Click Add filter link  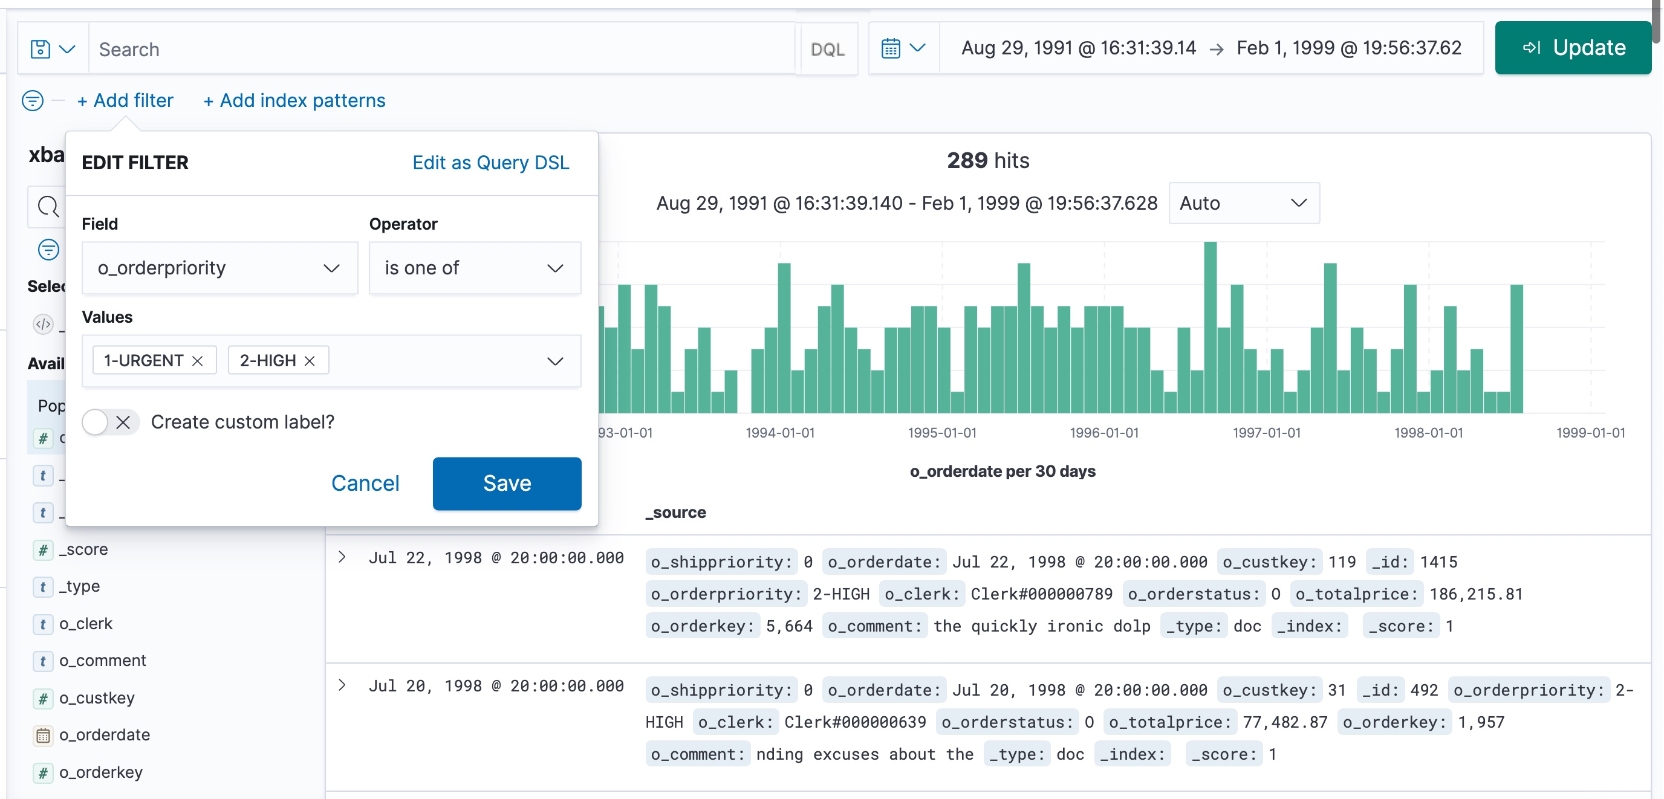point(125,101)
